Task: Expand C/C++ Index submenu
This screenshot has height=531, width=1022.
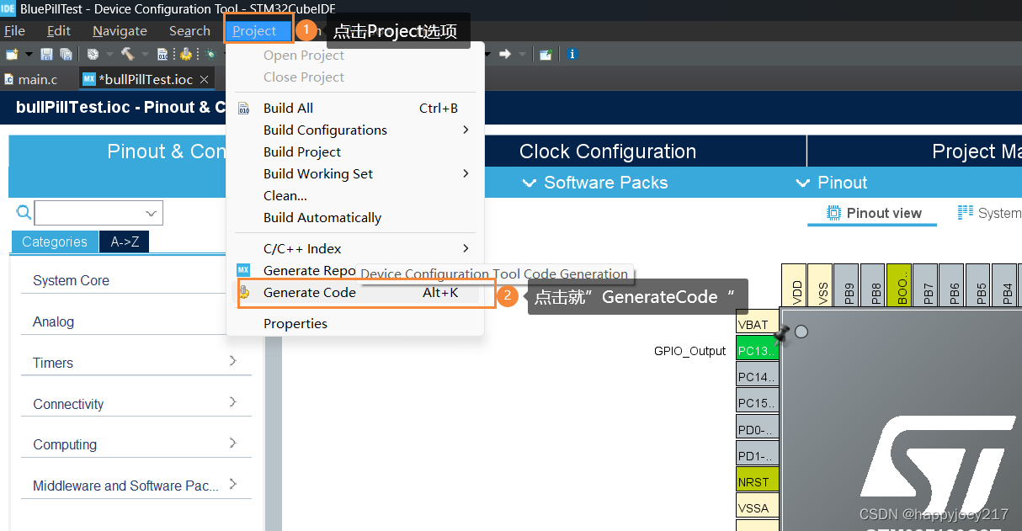Action: (x=355, y=248)
